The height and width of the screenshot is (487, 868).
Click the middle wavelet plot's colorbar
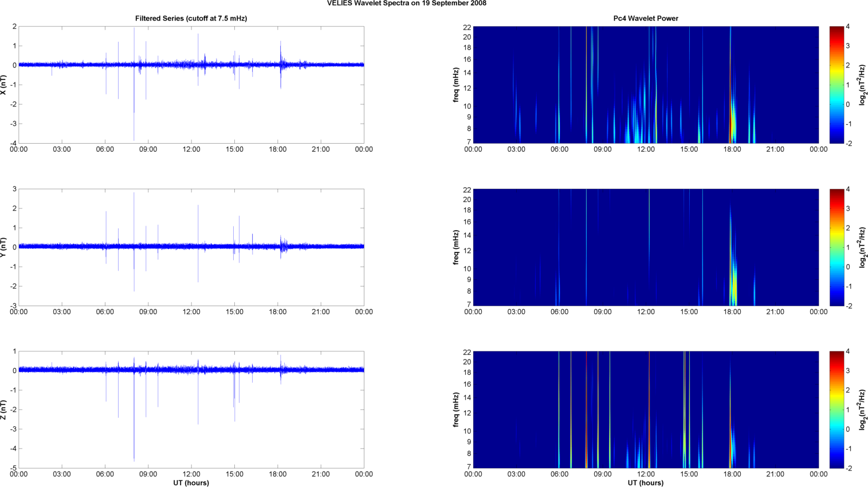pos(836,247)
